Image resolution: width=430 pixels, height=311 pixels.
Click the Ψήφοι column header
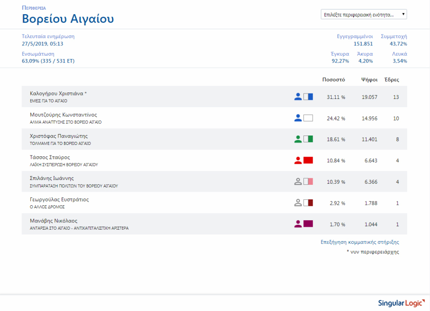tap(369, 79)
